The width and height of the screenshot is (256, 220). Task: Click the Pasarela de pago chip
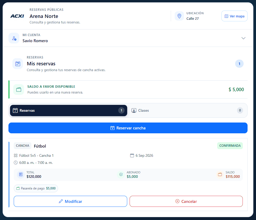click(36, 188)
